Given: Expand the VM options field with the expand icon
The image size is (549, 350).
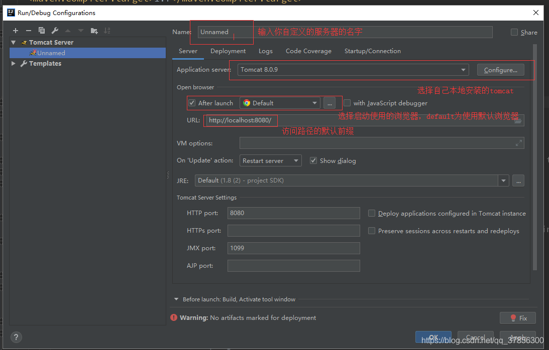Looking at the screenshot, I should tap(518, 143).
